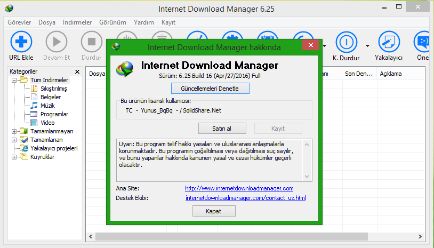Viewport: 434px width, 248px height.
Task: Click the Yakalayıcı projeleri IE icon
Action: pos(24,148)
